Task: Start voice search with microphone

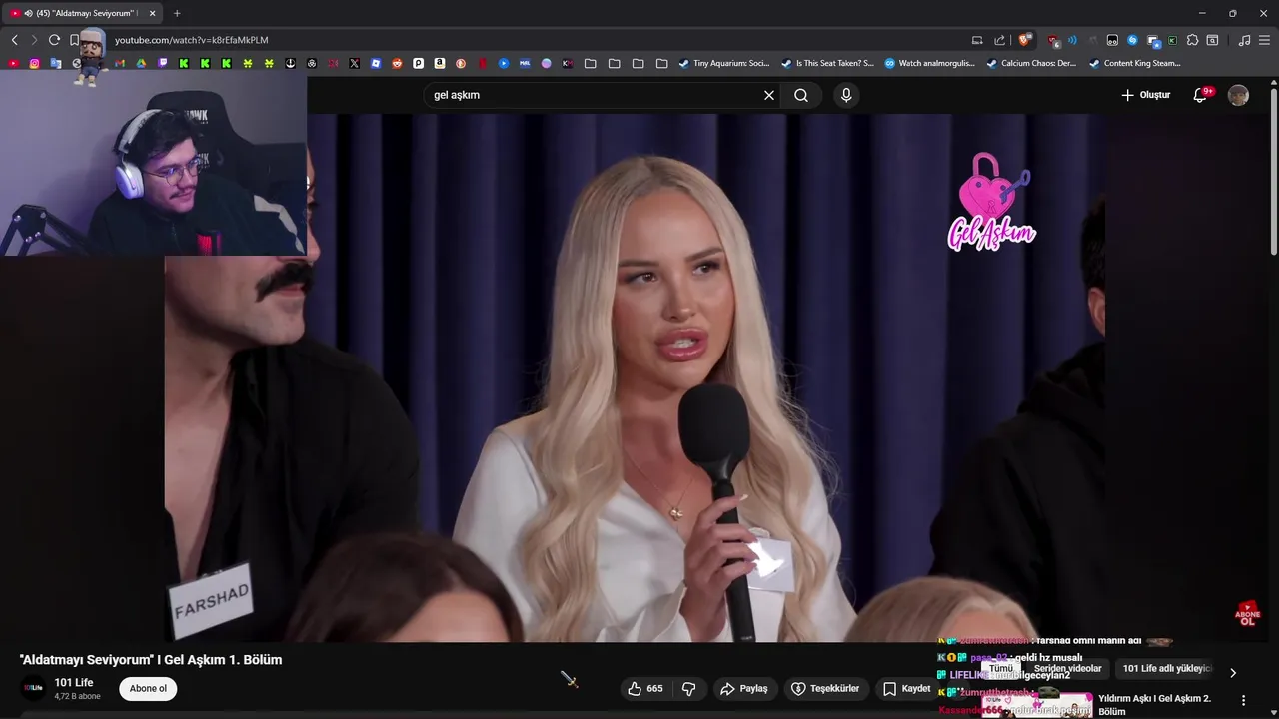Action: point(846,95)
